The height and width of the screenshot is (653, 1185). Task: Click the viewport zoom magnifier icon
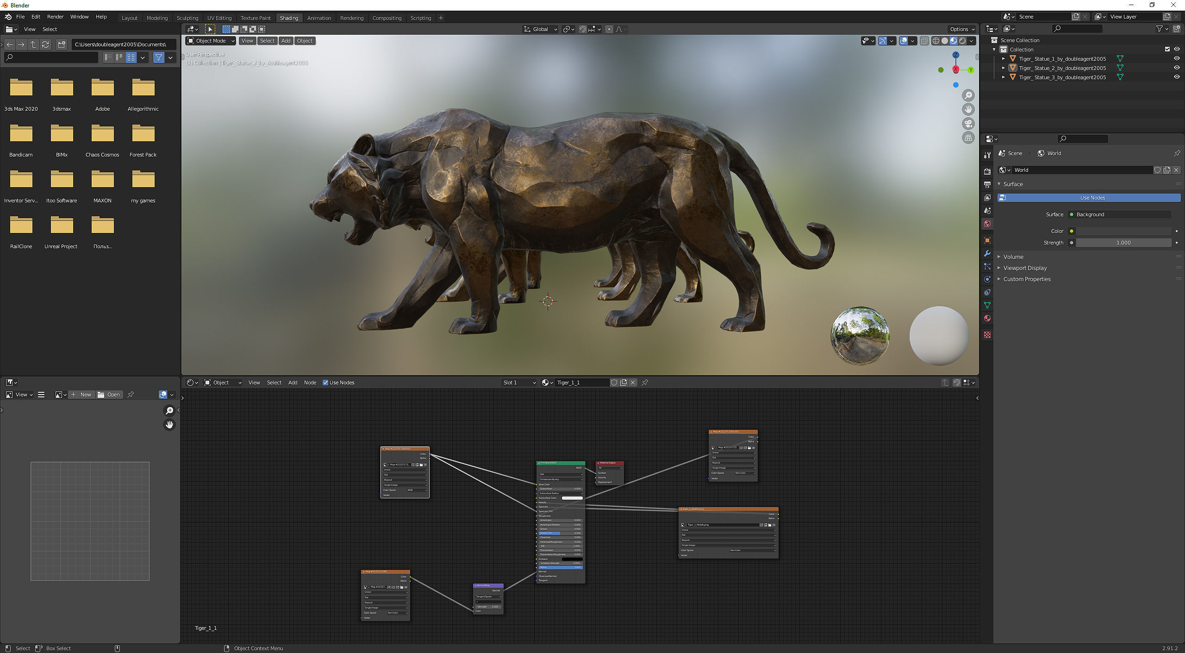(968, 95)
